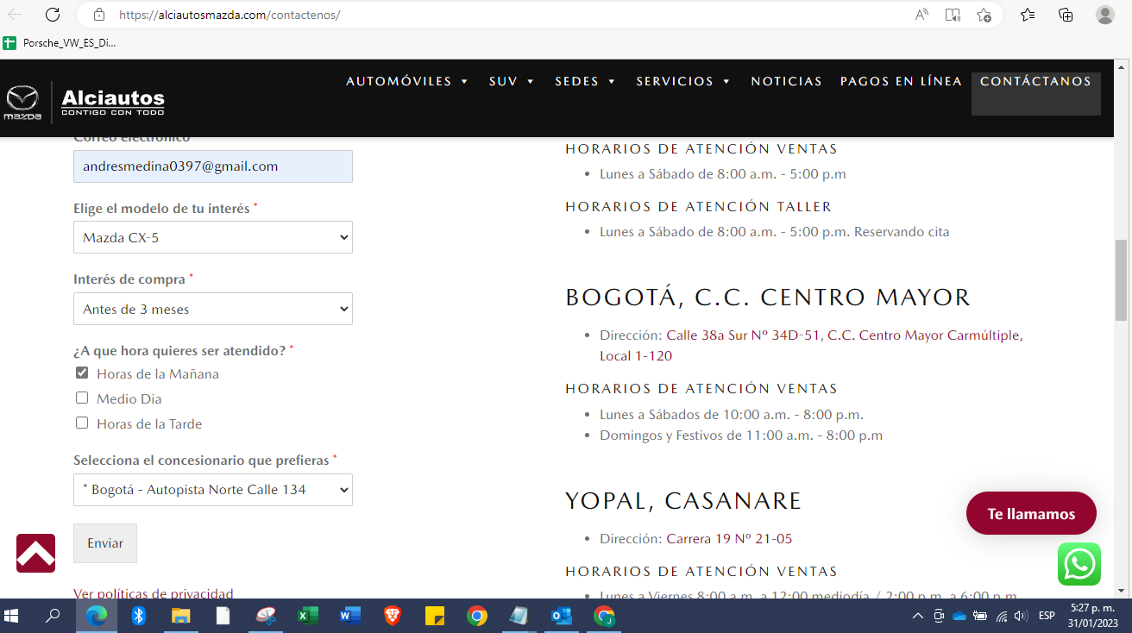1132x633 pixels.
Task: Open volume control speaker icon
Action: [x=1022, y=616]
